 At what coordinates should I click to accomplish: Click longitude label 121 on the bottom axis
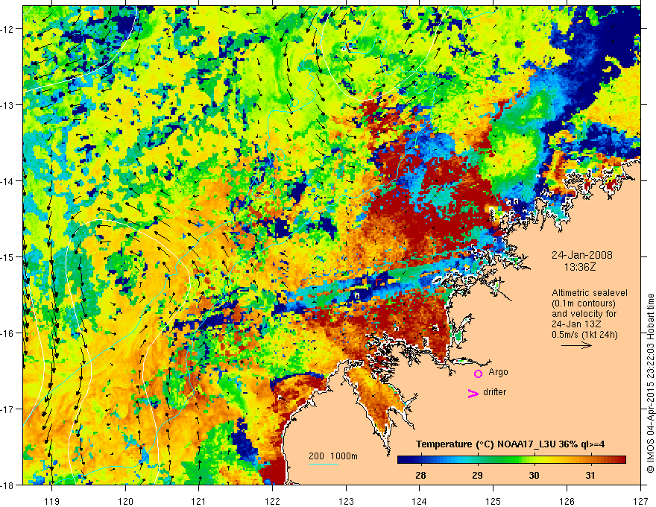(199, 501)
